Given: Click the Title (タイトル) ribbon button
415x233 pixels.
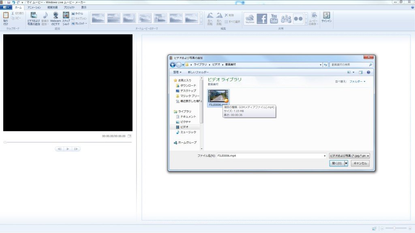Looking at the screenshot, I should 77,13.
